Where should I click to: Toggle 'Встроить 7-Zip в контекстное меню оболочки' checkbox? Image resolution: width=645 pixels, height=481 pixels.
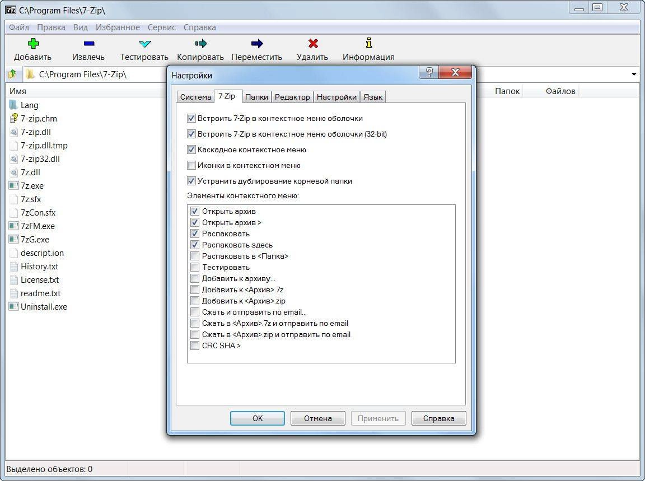pos(191,119)
